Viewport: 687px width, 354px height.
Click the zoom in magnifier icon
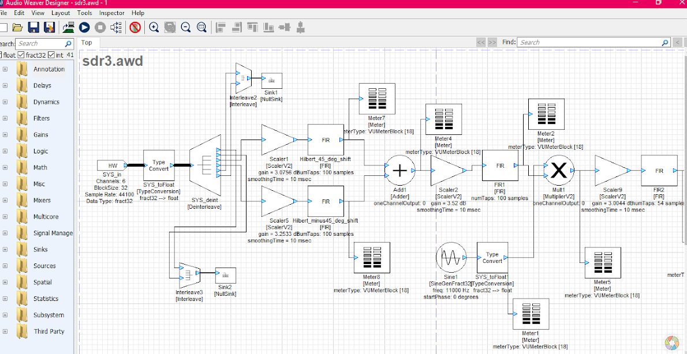(154, 27)
